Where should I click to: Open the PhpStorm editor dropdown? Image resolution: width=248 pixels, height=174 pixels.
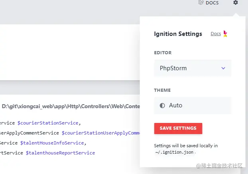click(193, 68)
